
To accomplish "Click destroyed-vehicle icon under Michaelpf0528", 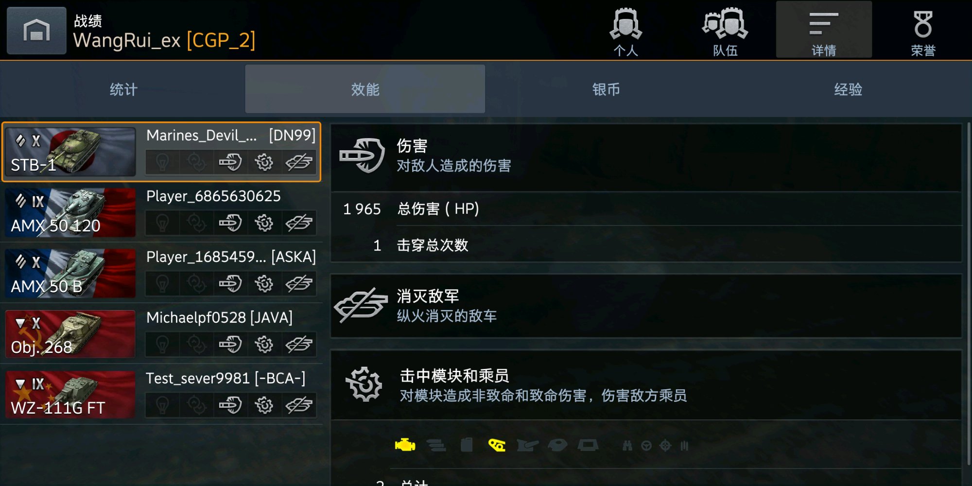I will (x=299, y=345).
